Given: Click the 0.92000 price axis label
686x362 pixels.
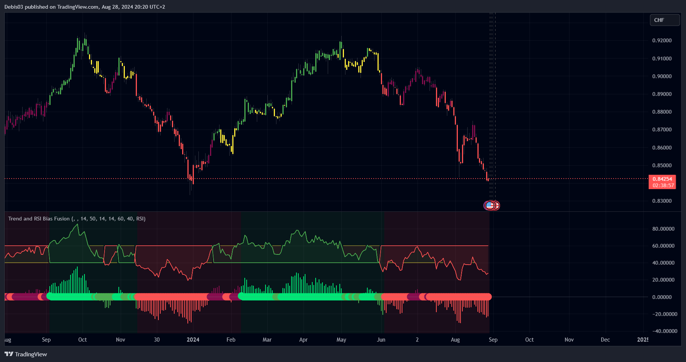Looking at the screenshot, I should tap(662, 40).
